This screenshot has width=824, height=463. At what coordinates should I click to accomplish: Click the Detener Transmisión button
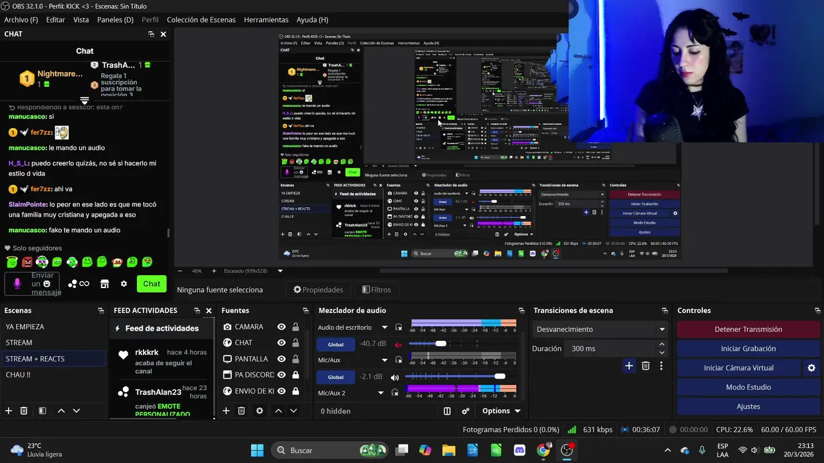point(748,329)
